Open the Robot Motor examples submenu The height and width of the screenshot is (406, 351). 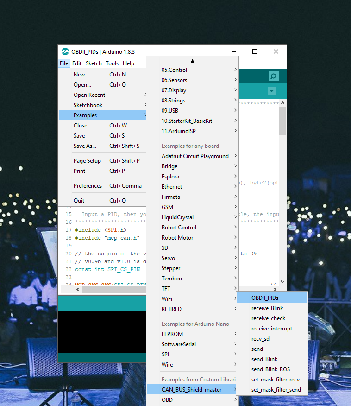click(x=192, y=238)
